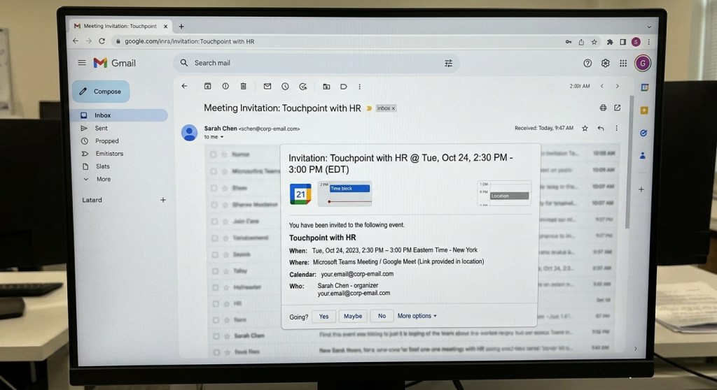Collapse the side panel chevron
Image resolution: width=717 pixels, height=390 pixels.
636,349
